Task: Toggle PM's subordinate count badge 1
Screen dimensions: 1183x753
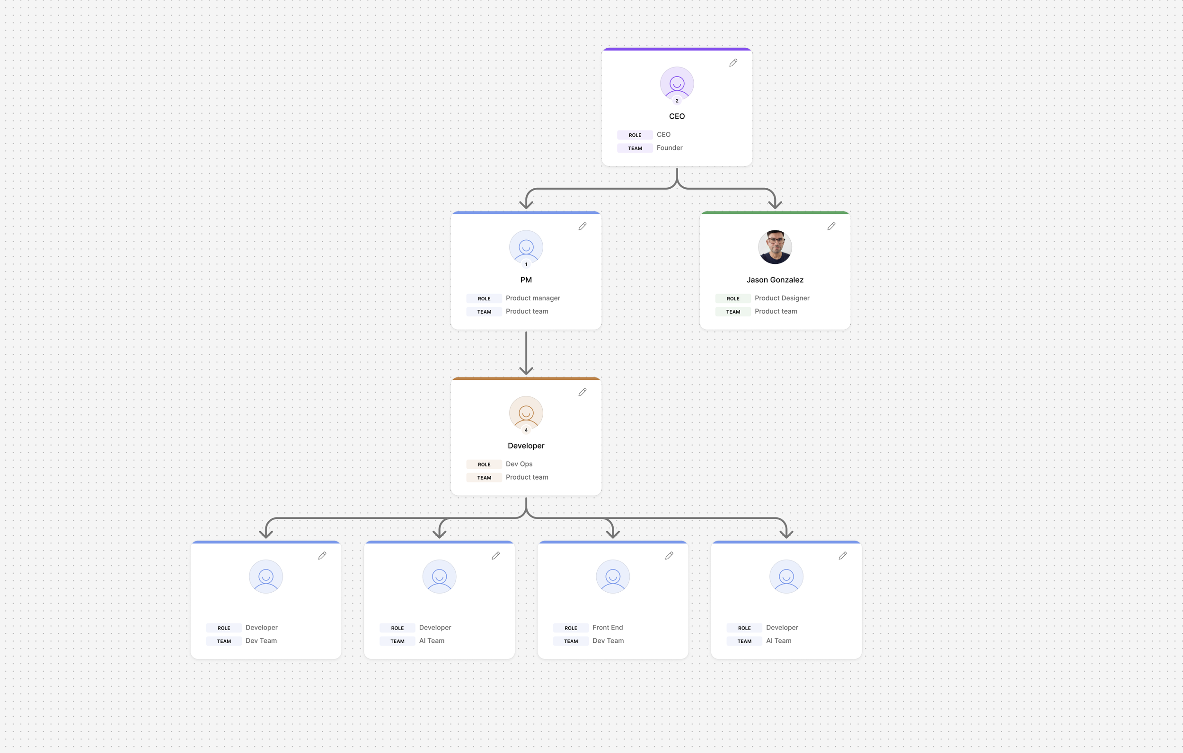Action: tap(526, 264)
